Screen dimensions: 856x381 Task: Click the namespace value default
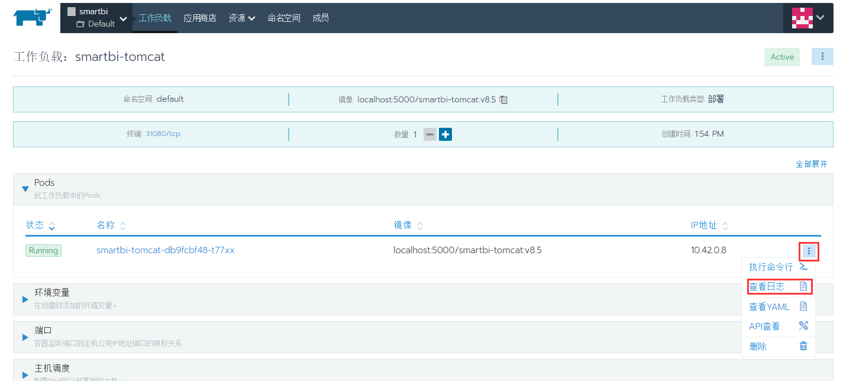click(x=170, y=99)
